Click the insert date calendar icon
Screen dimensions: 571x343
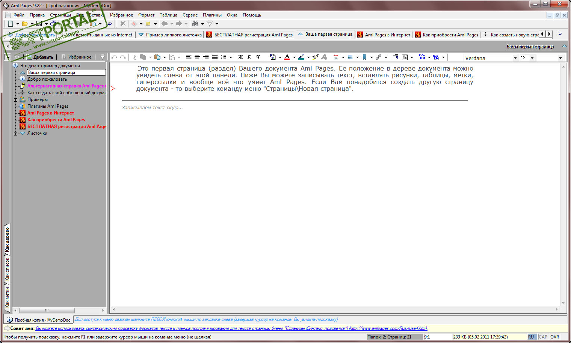336,57
